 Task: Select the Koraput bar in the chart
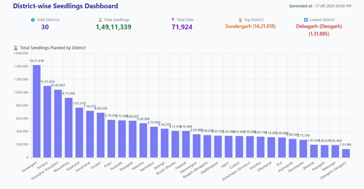tap(47, 121)
